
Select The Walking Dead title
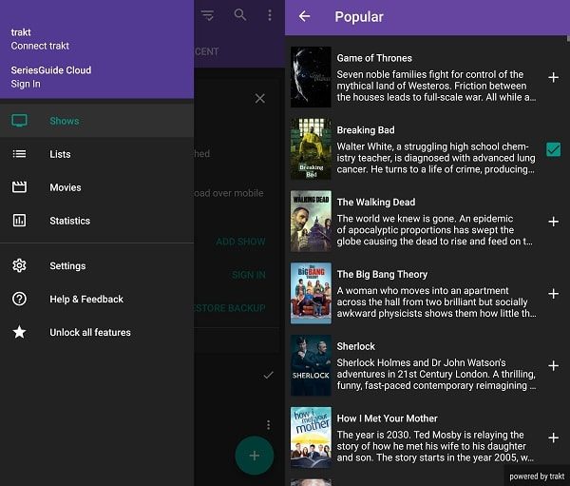(376, 203)
